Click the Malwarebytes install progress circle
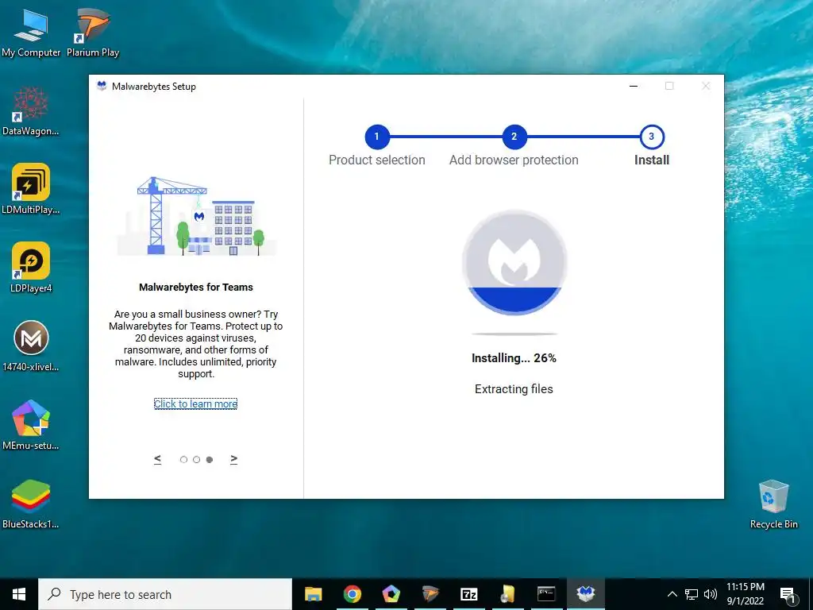This screenshot has height=610, width=813. pos(514,262)
